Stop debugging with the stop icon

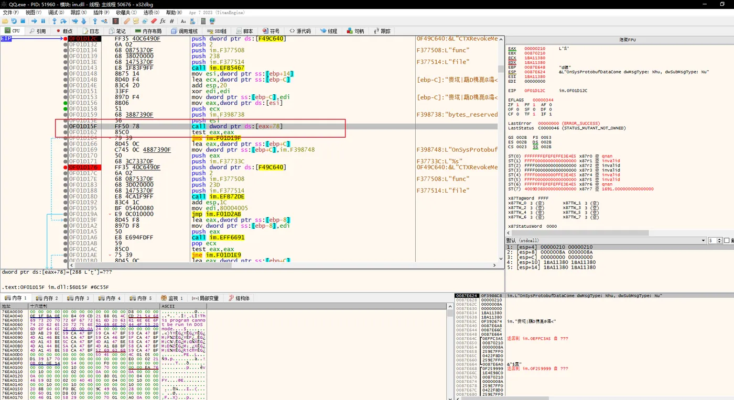click(x=24, y=21)
